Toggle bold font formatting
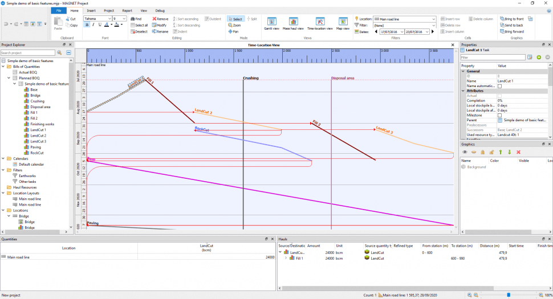 (87, 25)
